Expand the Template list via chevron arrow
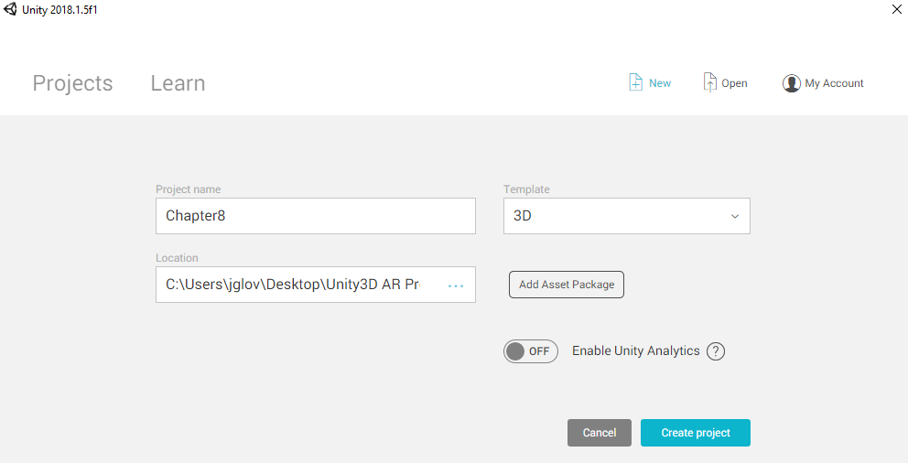This screenshot has width=908, height=463. click(734, 217)
